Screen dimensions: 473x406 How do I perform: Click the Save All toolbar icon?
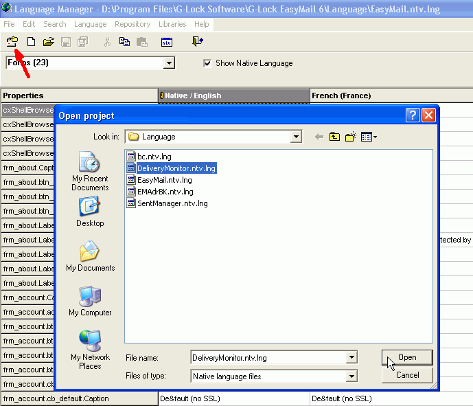pos(83,42)
